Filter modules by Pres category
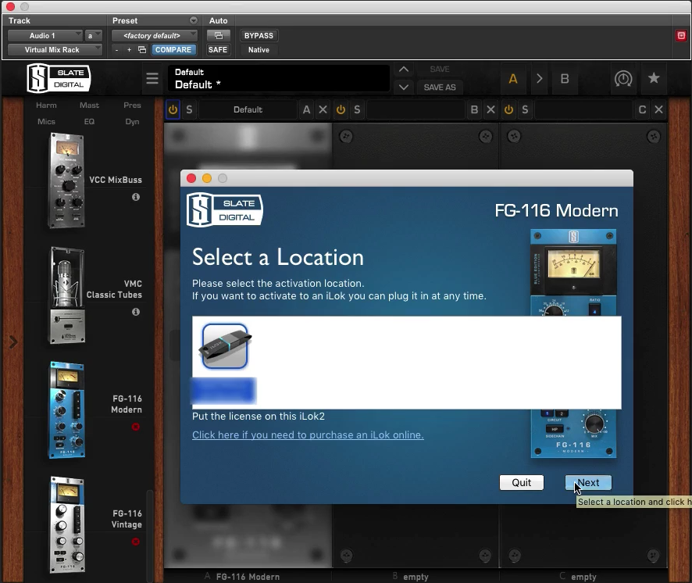This screenshot has width=692, height=583. coord(132,106)
